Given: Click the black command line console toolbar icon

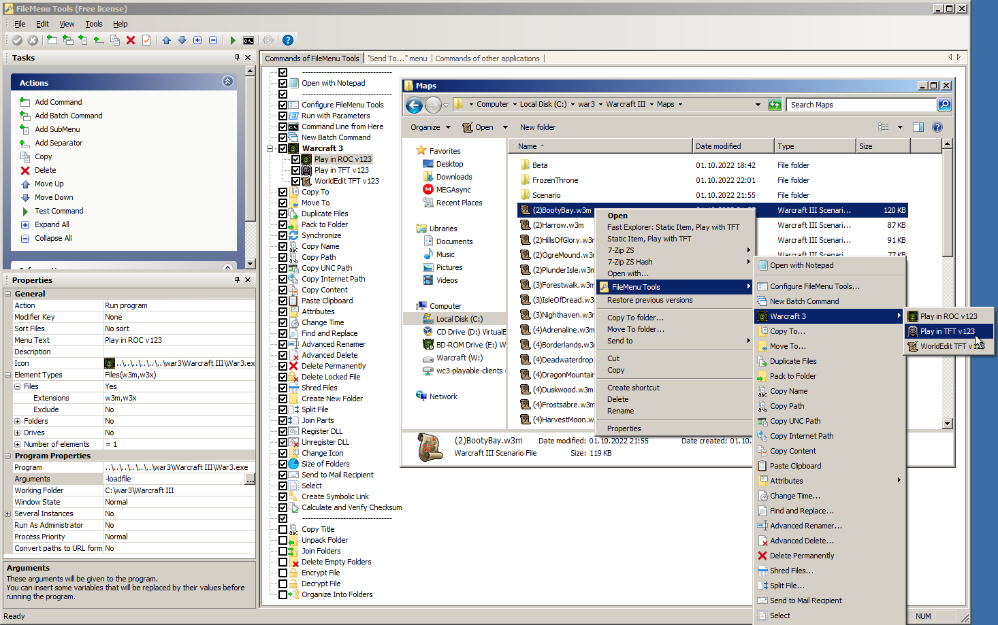Looking at the screenshot, I should (248, 40).
